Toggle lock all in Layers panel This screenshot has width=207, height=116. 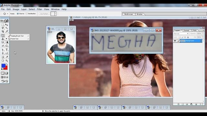pyautogui.click(x=188, y=37)
